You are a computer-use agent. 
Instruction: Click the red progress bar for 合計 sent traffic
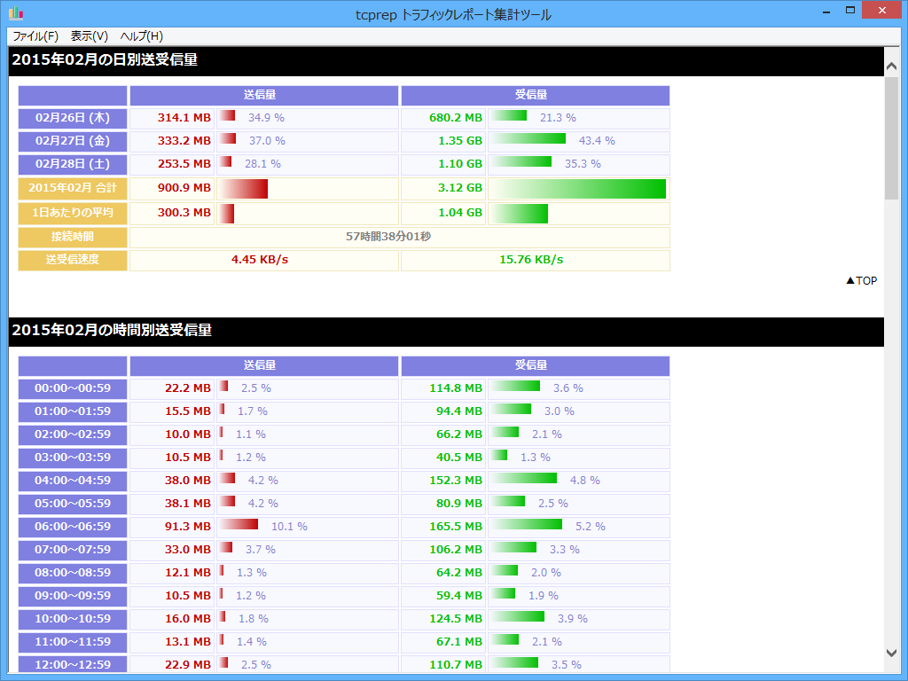[244, 188]
